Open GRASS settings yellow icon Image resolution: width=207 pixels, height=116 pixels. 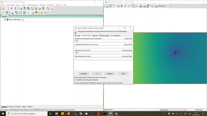coord(41,13)
